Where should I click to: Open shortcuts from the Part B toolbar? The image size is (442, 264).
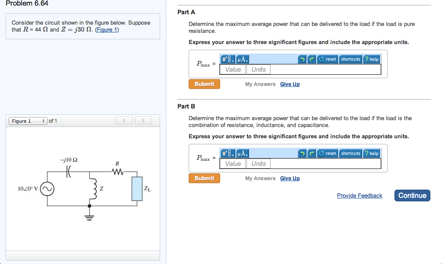click(x=350, y=153)
